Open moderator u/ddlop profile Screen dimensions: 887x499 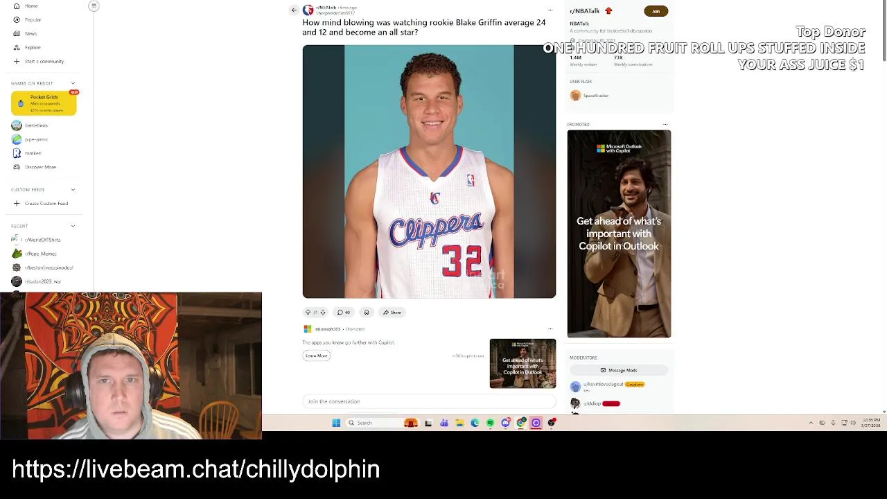(592, 403)
